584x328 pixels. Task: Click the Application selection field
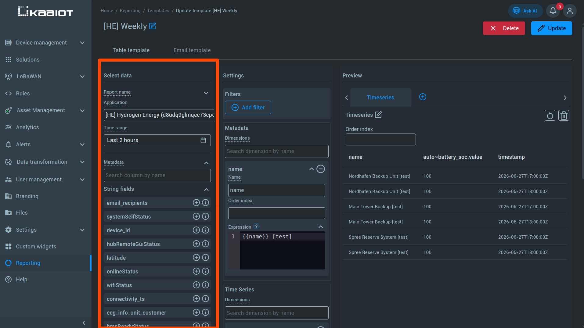tap(159, 115)
